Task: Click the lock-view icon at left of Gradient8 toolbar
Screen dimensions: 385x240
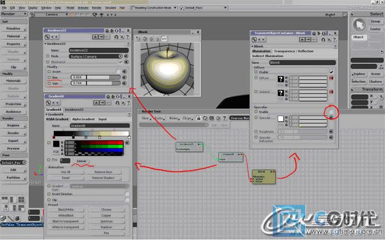Action: click(x=48, y=102)
